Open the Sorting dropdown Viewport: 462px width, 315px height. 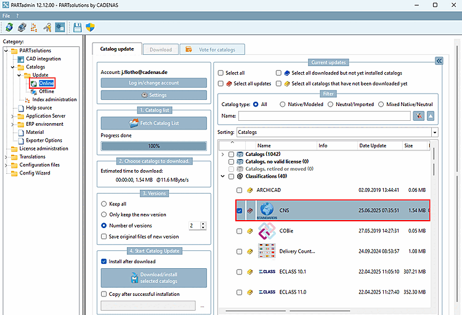435,133
